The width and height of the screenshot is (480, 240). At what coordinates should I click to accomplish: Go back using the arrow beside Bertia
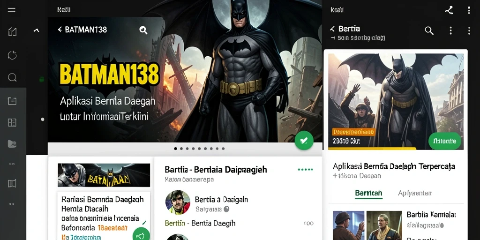[x=332, y=29]
